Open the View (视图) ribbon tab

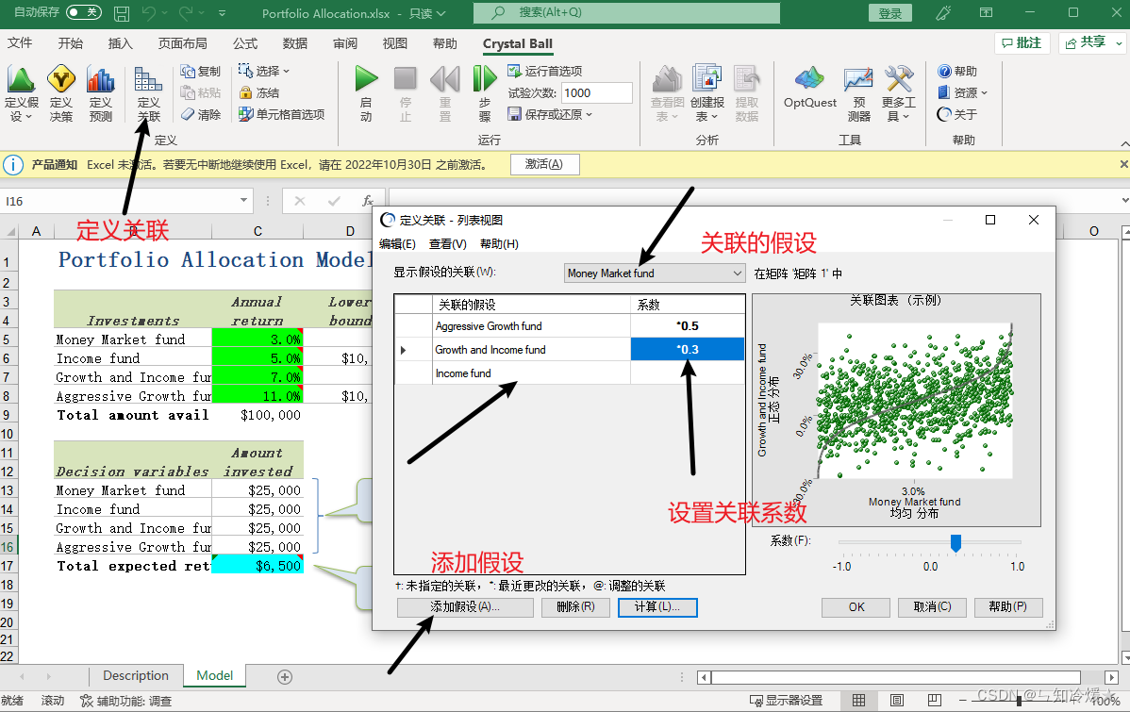click(395, 43)
